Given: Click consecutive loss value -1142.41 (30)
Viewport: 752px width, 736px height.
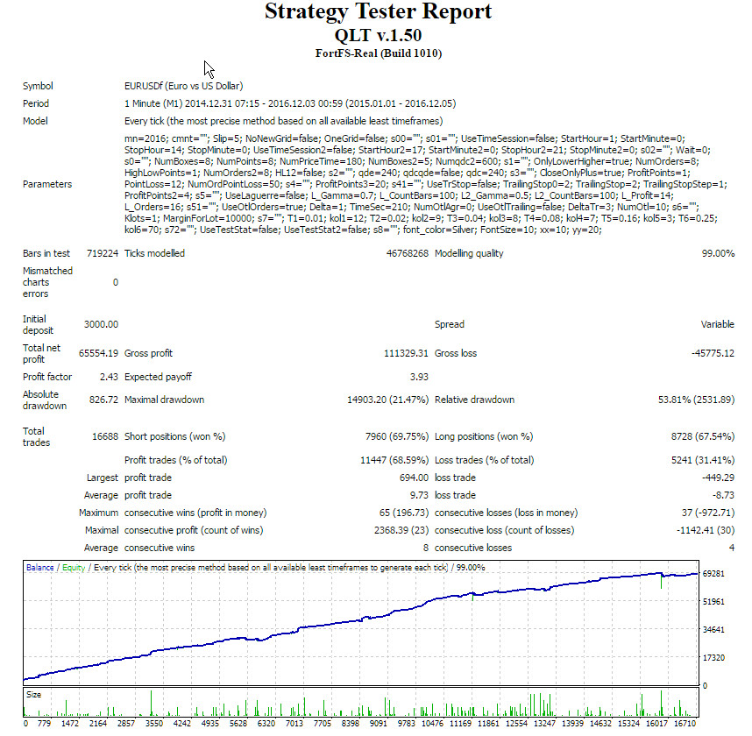Looking at the screenshot, I should point(706,530).
